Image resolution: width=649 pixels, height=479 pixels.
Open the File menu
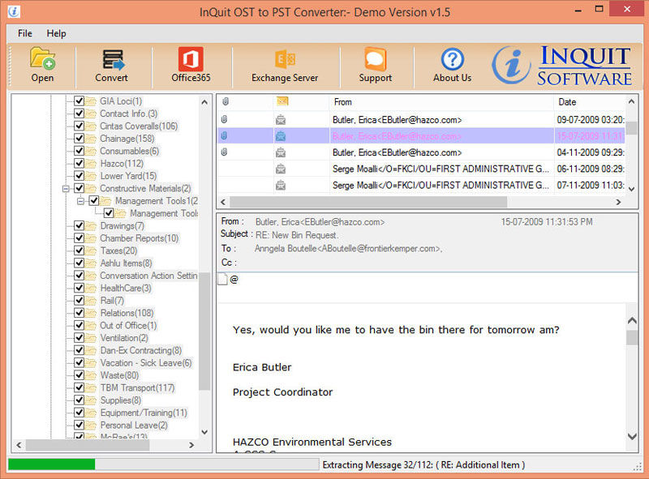point(25,33)
